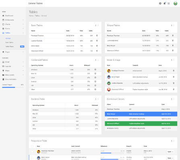Delete the Benji Harper row in Basic Tables
180x160 pixels.
tap(97, 46)
